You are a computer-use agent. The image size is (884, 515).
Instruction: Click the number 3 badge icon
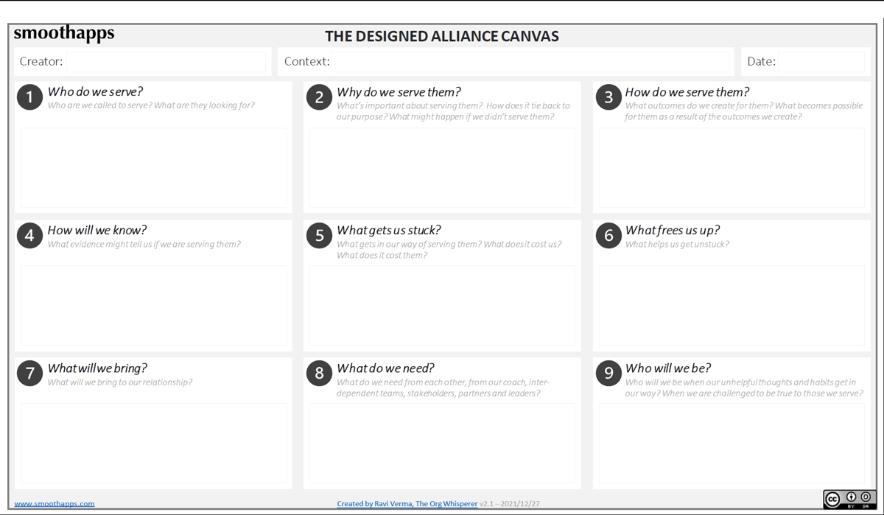click(607, 97)
